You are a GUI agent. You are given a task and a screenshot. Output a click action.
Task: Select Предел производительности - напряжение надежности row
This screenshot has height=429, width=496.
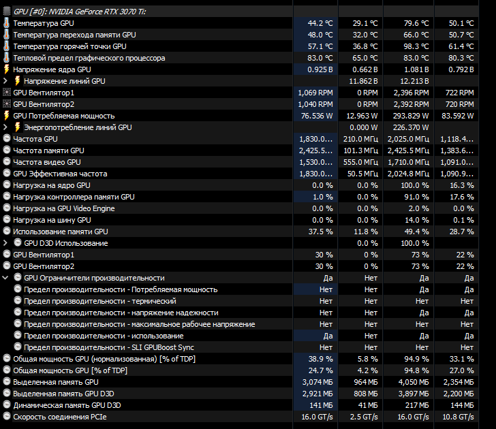121,313
